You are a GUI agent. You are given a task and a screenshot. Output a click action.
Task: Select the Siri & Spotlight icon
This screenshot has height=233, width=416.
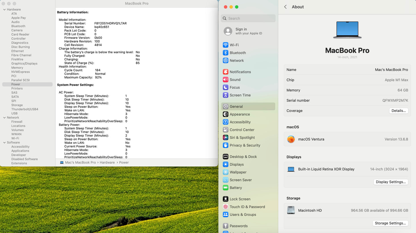(x=226, y=137)
